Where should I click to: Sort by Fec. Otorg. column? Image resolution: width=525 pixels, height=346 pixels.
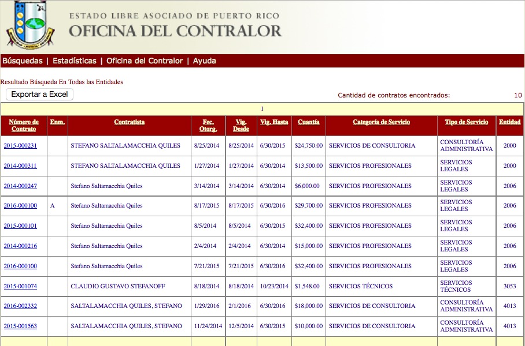(208, 125)
